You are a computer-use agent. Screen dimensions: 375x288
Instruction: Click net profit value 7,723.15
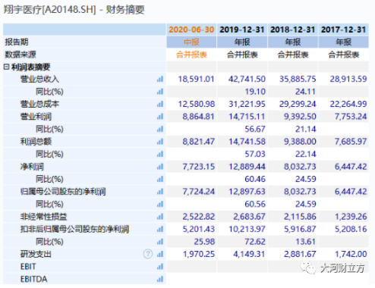pos(199,167)
